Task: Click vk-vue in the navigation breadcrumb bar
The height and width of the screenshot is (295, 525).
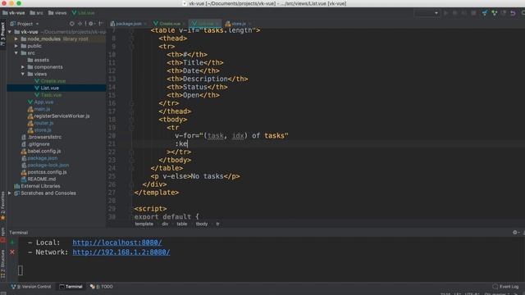Action: (x=14, y=13)
